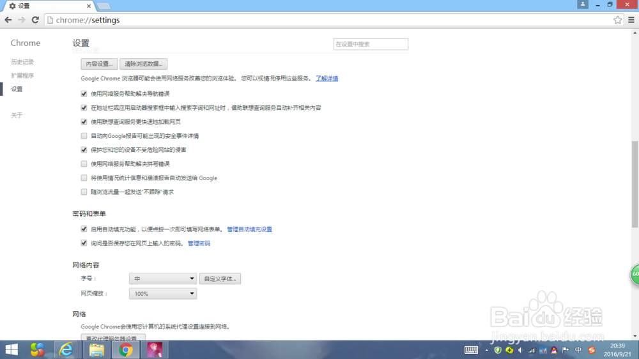The width and height of the screenshot is (639, 359).
Task: Open the pink anime taskbar app
Action: click(155, 349)
